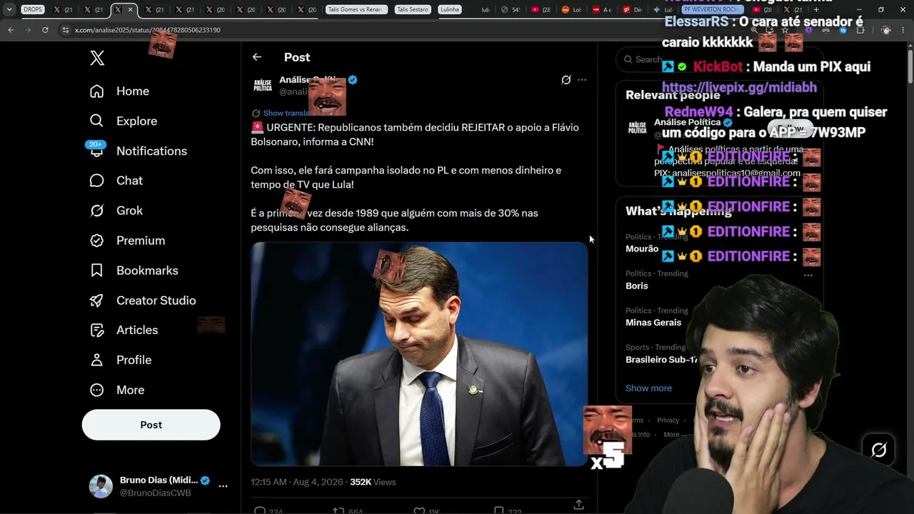Close the active X tab
The width and height of the screenshot is (914, 514).
point(130,10)
